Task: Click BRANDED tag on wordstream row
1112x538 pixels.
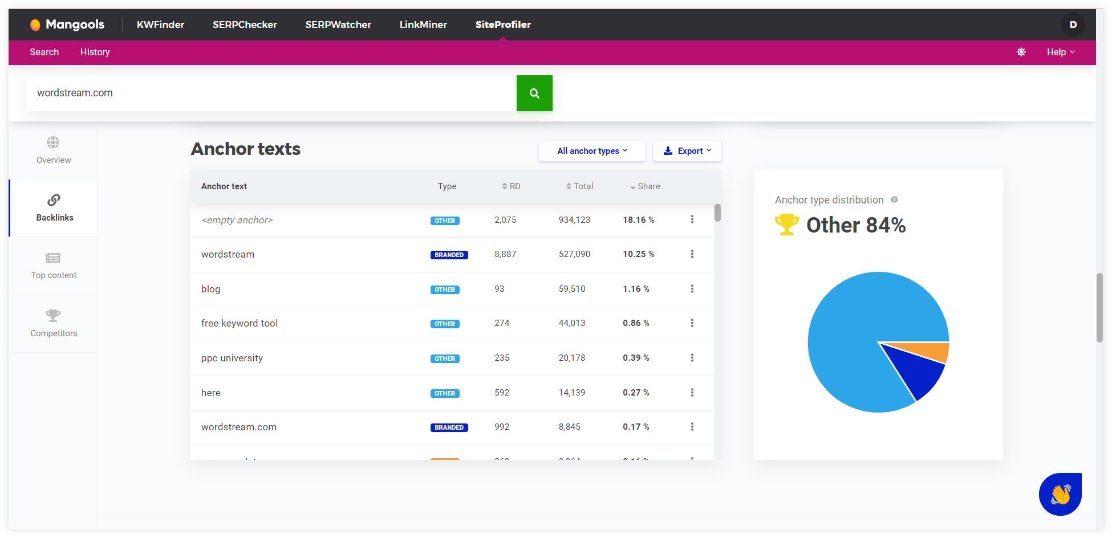Action: (449, 255)
